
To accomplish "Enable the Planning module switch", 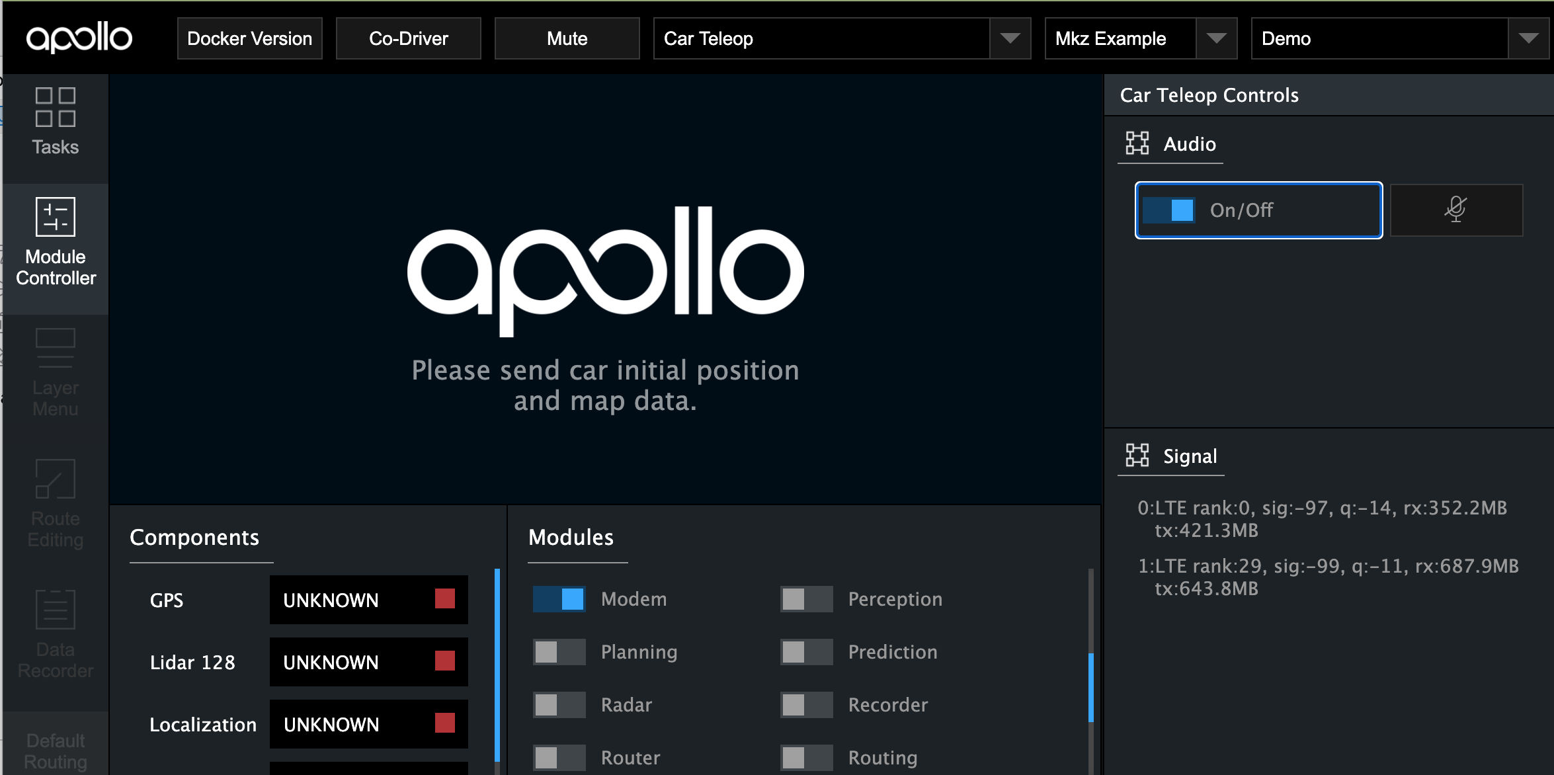I will [559, 652].
